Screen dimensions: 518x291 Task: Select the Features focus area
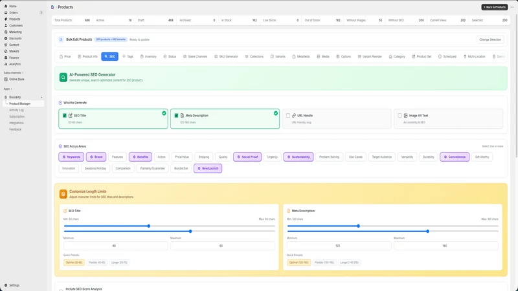tap(117, 157)
